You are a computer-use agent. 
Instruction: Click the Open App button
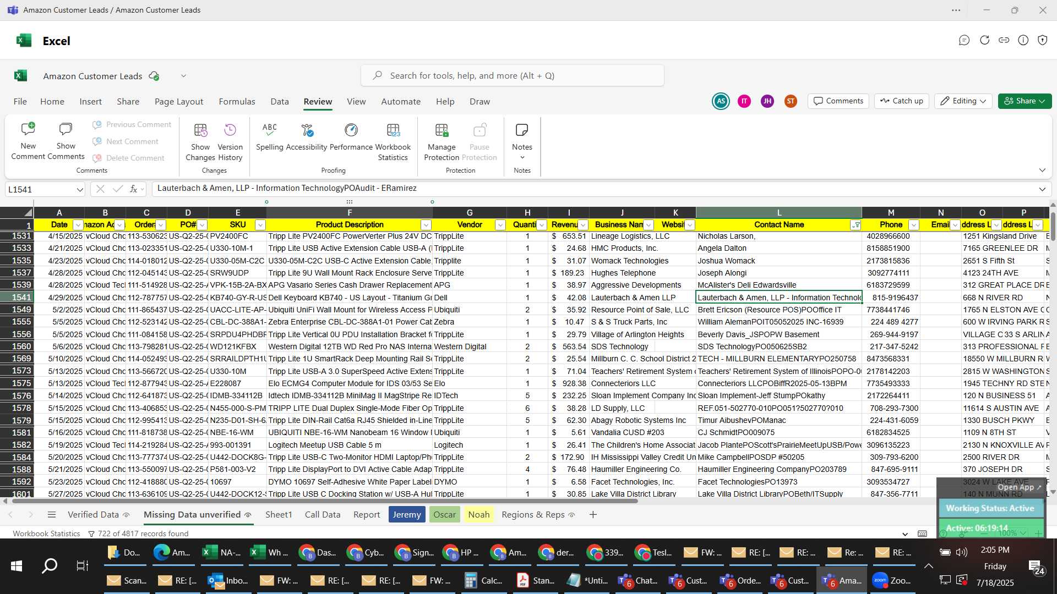point(1019,487)
